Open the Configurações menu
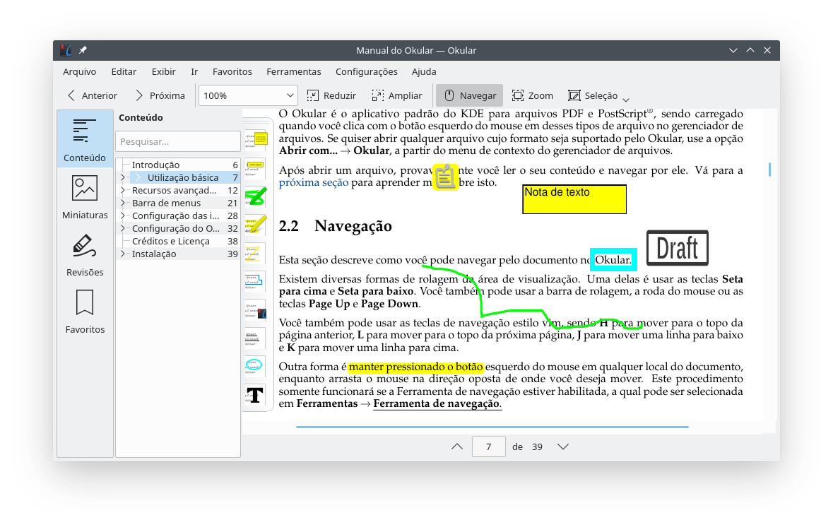 (x=366, y=71)
